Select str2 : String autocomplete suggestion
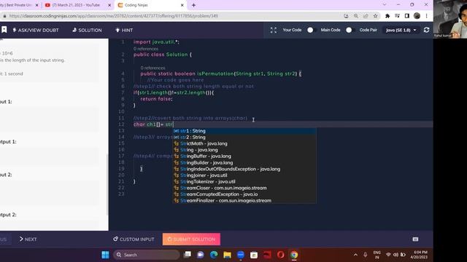 point(244,138)
